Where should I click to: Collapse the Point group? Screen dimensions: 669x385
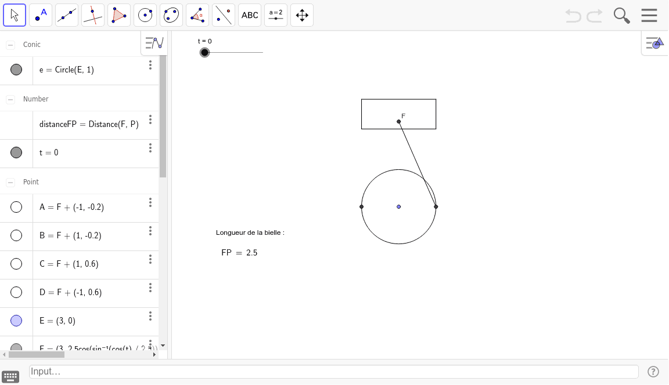(10, 182)
